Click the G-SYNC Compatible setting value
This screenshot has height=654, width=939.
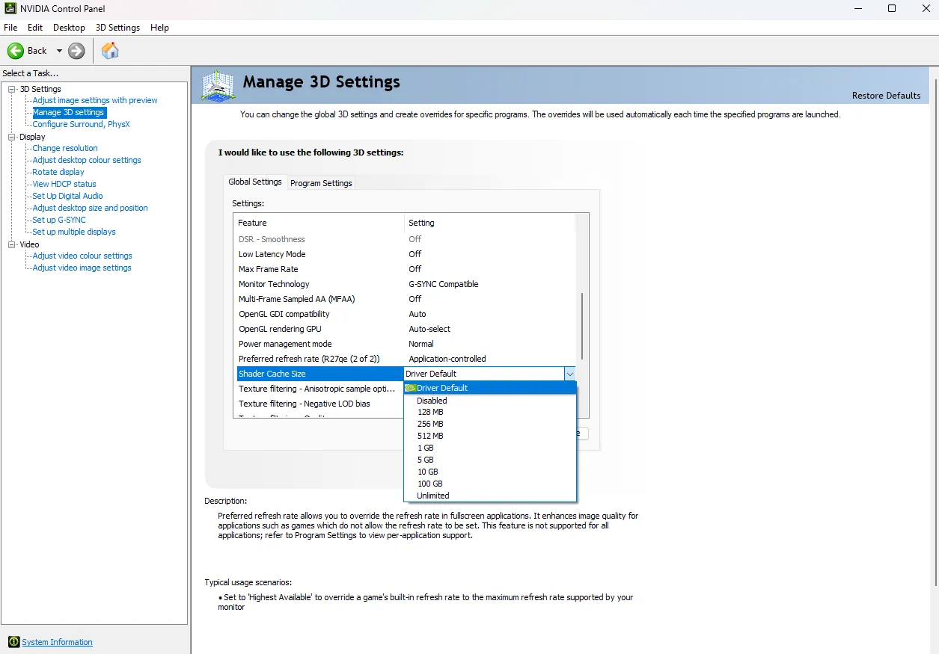[444, 284]
